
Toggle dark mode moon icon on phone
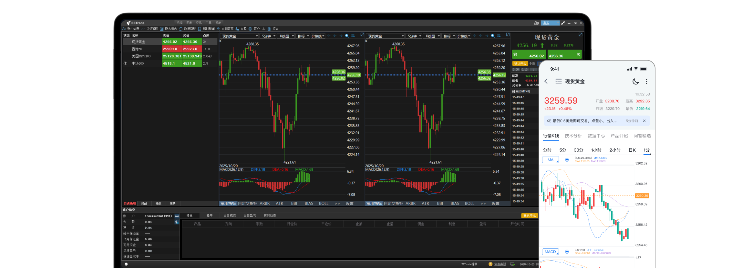pyautogui.click(x=635, y=81)
